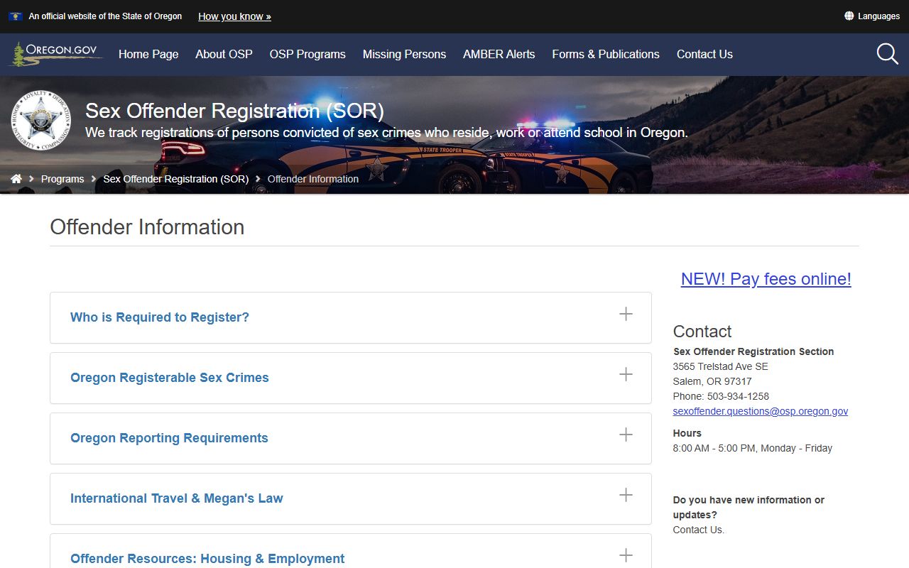This screenshot has height=568, width=909.
Task: Open the OSP Programs menu
Action: point(307,54)
